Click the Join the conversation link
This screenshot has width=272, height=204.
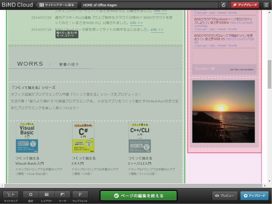pos(242,69)
